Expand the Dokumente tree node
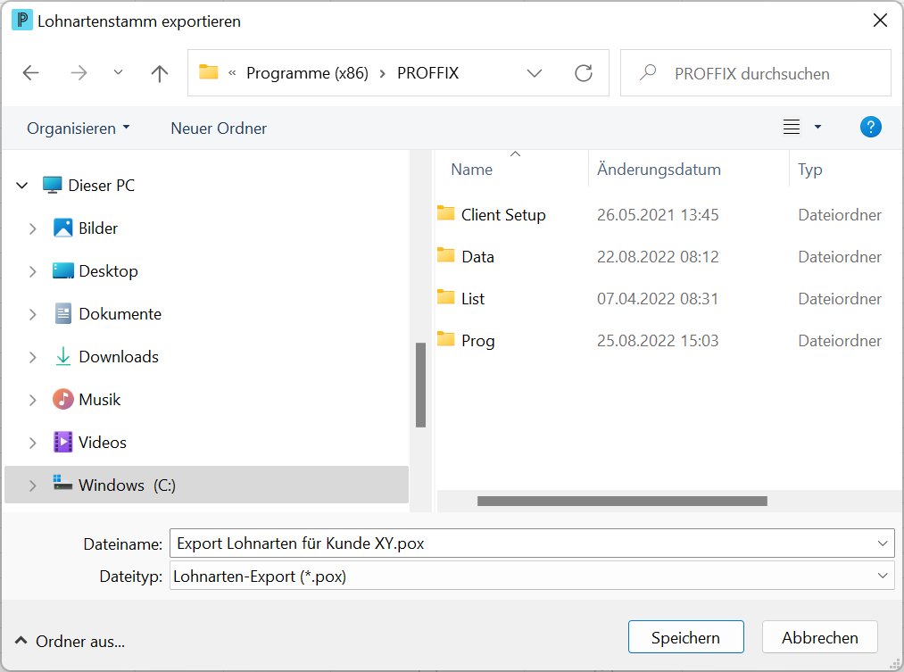 (33, 315)
